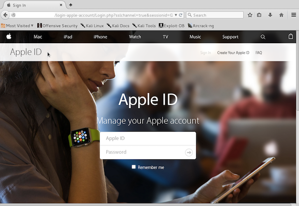Focus the Apple ID input field
Screen dimensions: 299x206
click(x=148, y=138)
